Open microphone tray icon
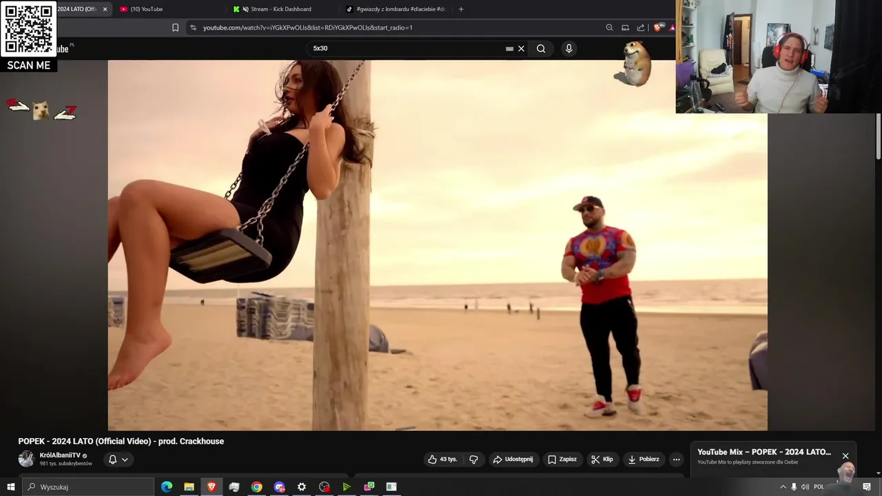This screenshot has height=496, width=882. point(794,487)
